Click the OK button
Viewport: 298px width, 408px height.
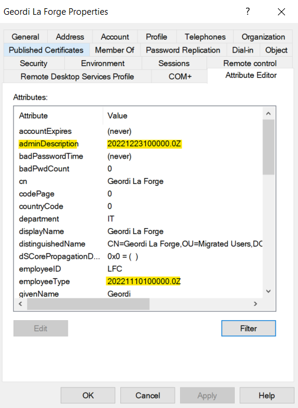[88, 396]
